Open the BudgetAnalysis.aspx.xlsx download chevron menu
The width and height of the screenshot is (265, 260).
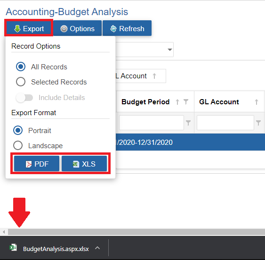pos(97,248)
